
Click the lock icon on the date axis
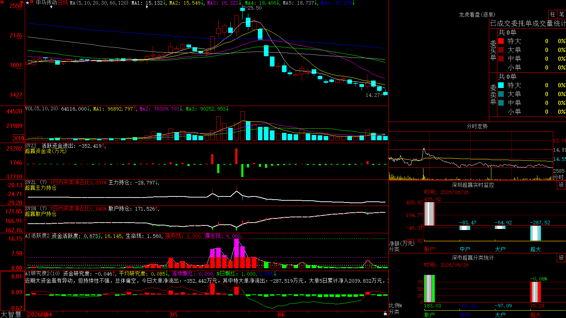pos(385,314)
